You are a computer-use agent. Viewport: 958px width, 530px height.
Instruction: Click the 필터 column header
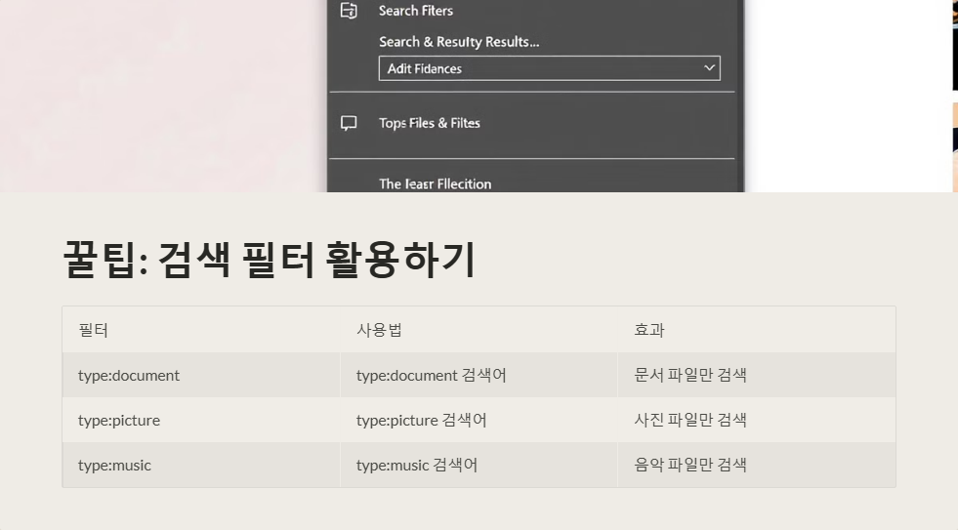(94, 330)
